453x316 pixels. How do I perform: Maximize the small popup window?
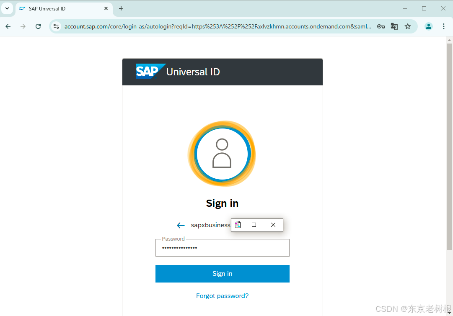click(254, 225)
